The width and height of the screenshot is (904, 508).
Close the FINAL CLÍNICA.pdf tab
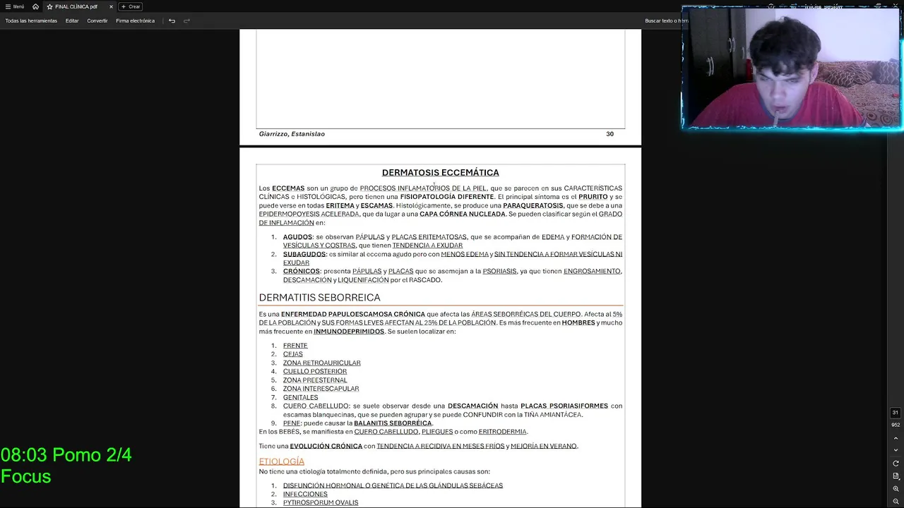(111, 6)
